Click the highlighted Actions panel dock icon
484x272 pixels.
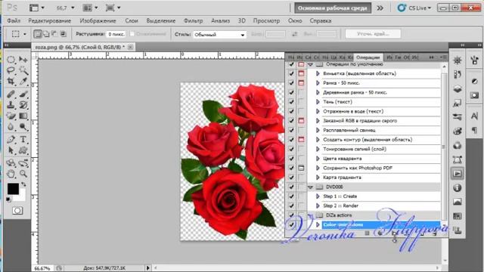457,174
